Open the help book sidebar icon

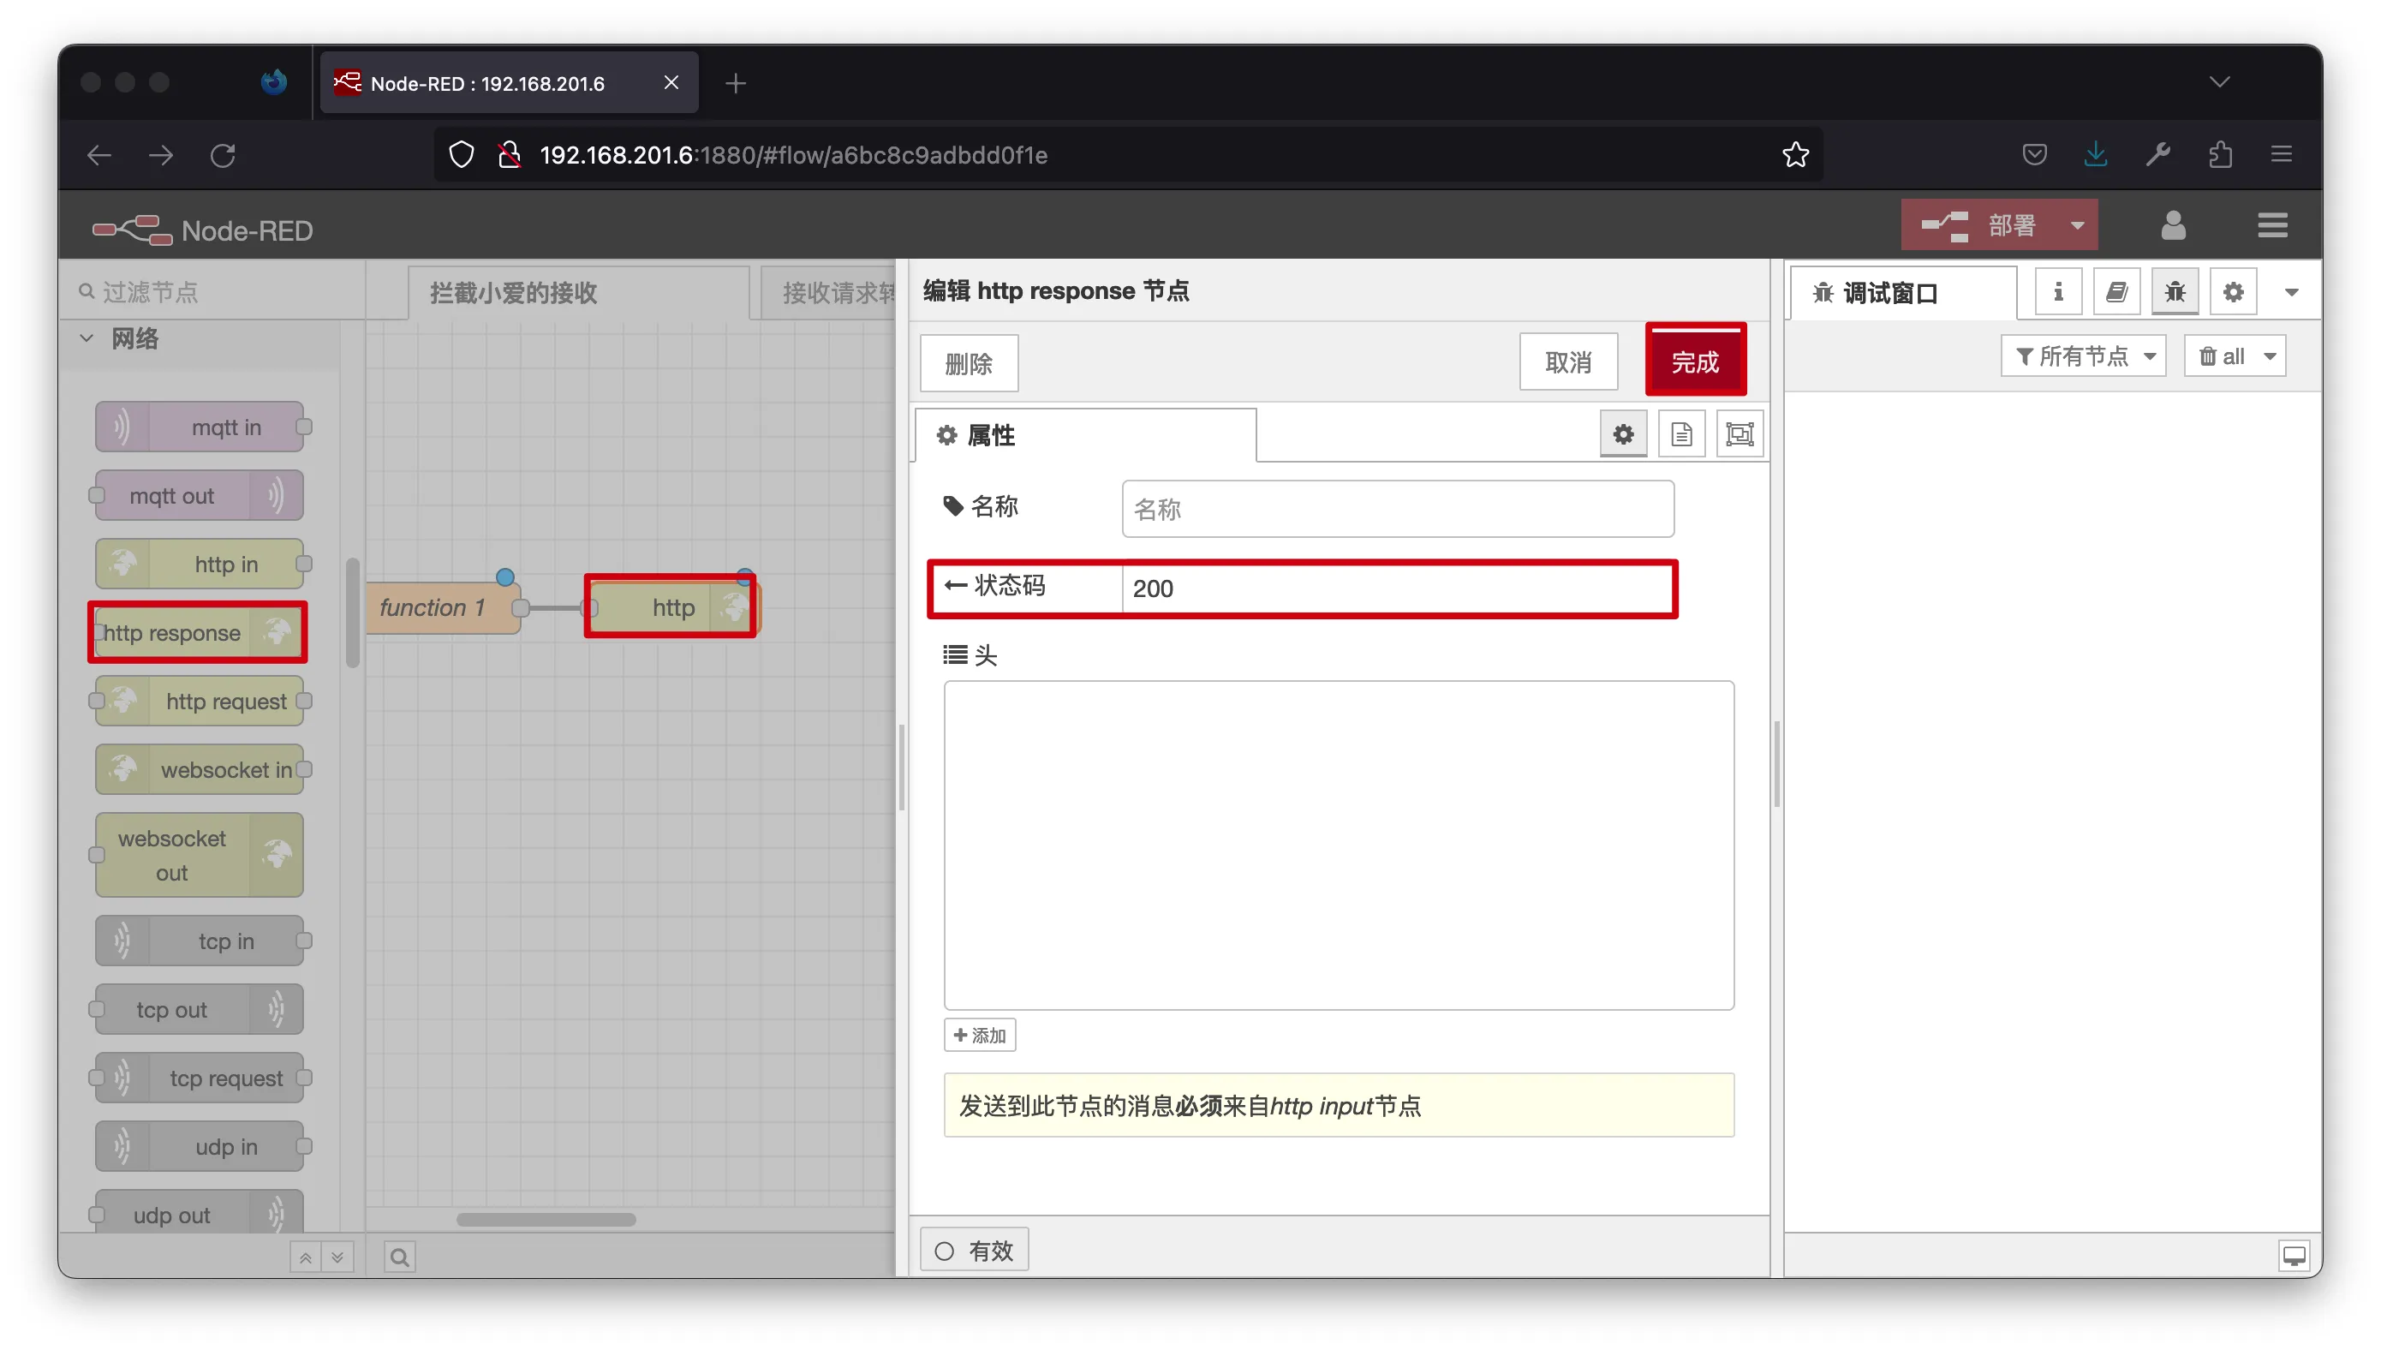pyautogui.click(x=2116, y=293)
